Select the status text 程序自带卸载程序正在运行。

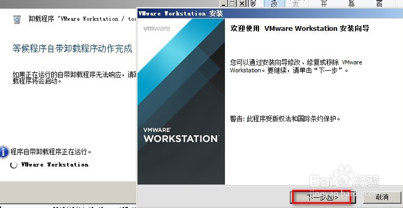coord(51,152)
